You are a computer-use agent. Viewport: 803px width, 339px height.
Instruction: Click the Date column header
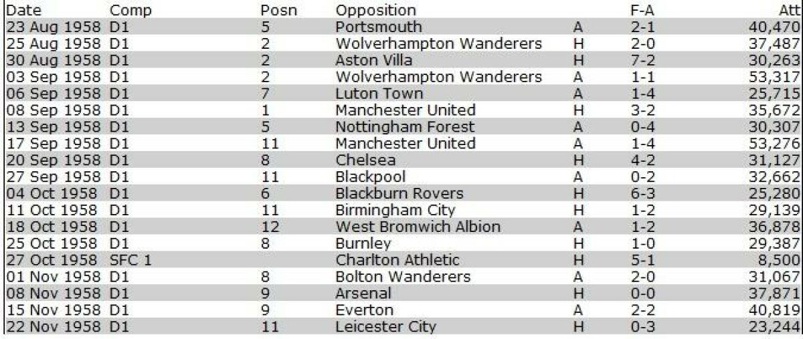pos(23,11)
